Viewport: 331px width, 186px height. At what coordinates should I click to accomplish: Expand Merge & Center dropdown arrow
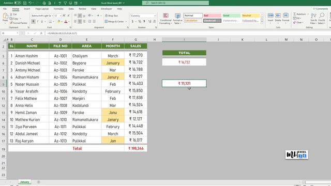(x=126, y=22)
